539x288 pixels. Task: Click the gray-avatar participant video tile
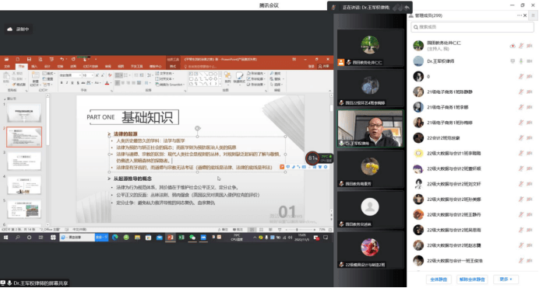pyautogui.click(x=370, y=210)
